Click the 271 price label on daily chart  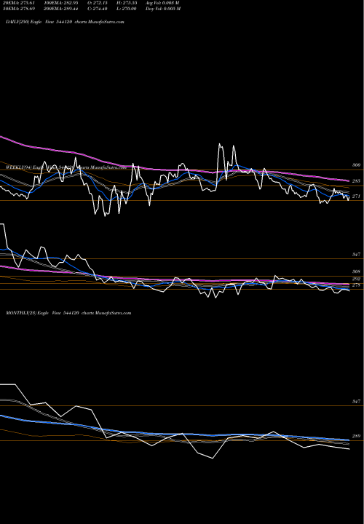point(356,196)
